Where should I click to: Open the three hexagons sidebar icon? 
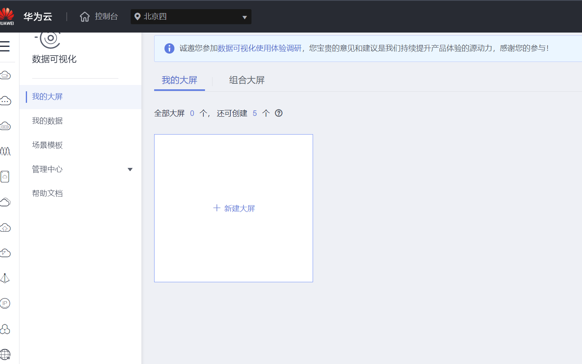5,329
